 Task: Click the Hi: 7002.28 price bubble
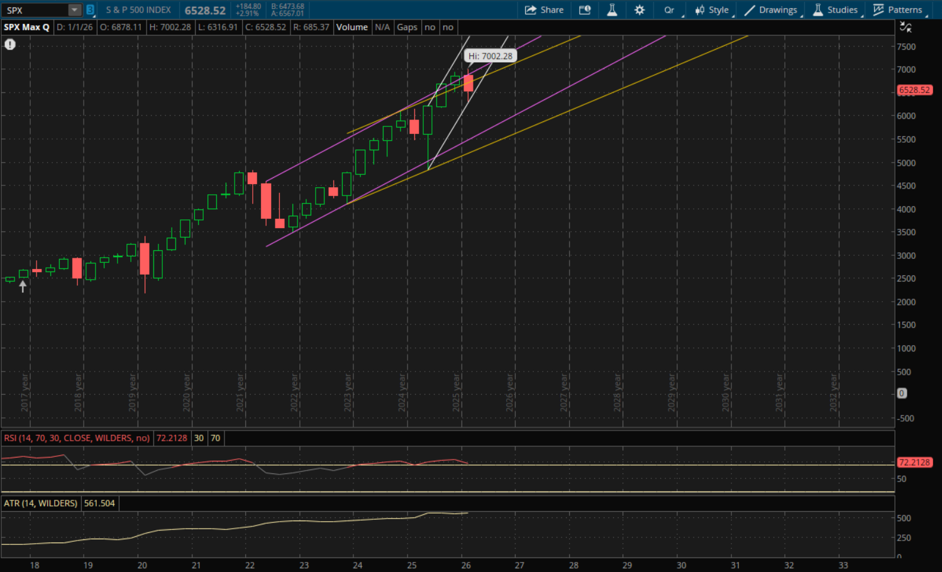490,56
